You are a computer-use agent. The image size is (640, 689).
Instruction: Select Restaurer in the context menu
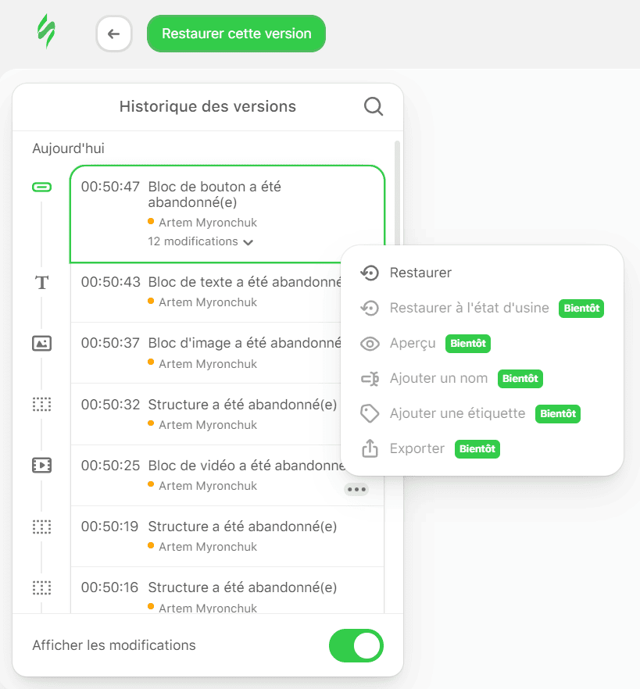pyautogui.click(x=420, y=273)
